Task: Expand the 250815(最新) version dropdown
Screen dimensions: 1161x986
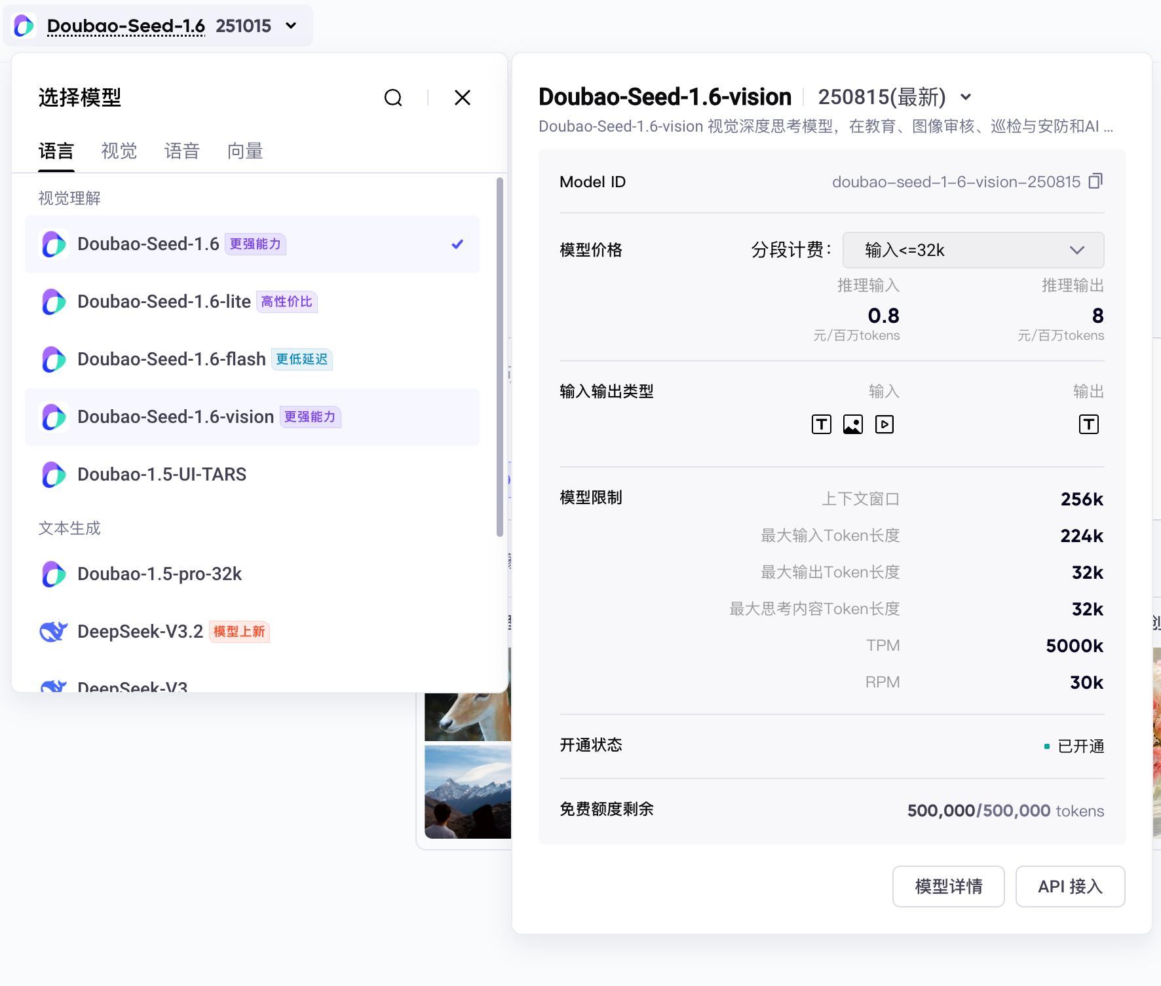Action: [x=966, y=98]
